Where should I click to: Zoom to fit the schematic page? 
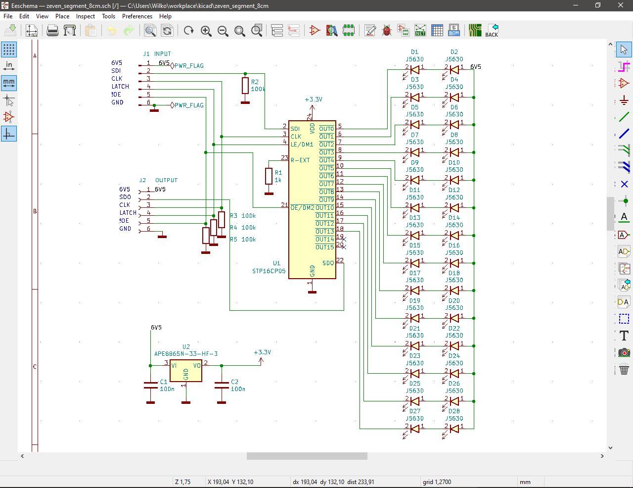240,31
